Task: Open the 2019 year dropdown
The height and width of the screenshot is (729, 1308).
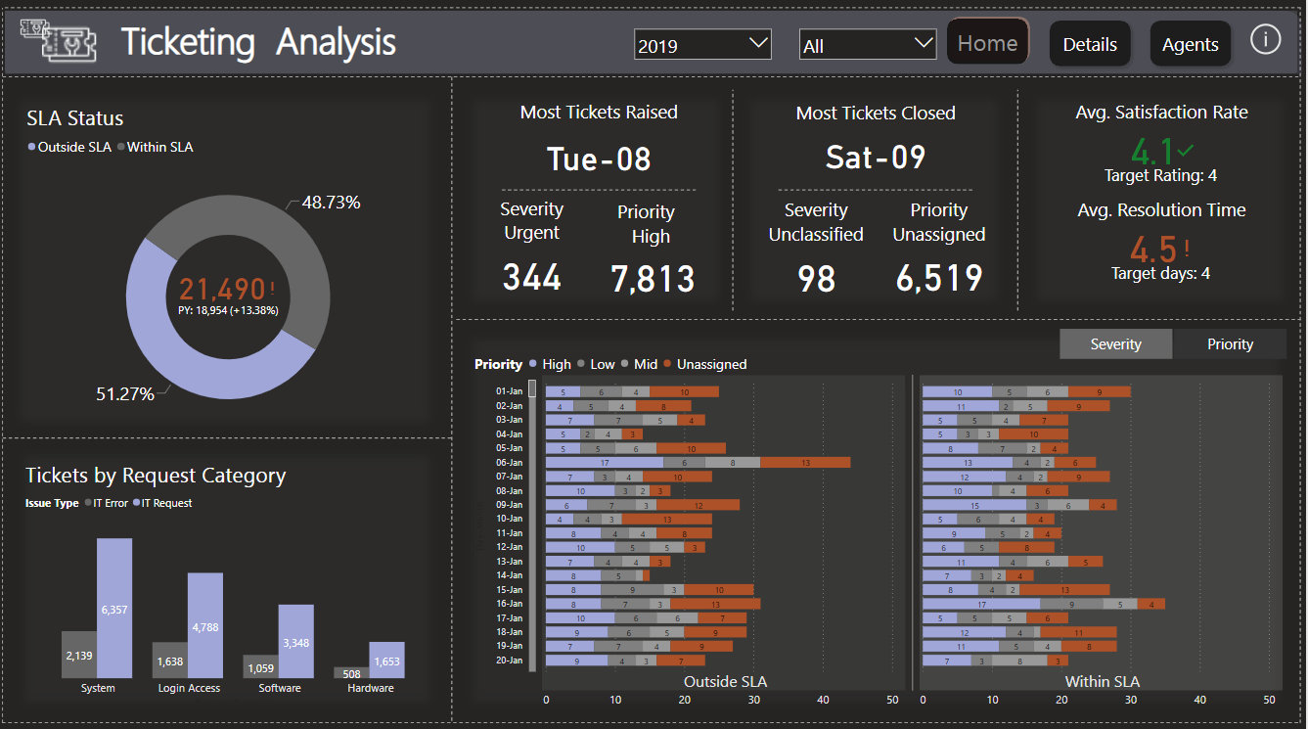Action: [x=702, y=44]
